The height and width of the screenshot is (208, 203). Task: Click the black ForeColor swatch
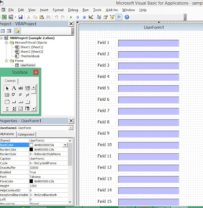(x=31, y=181)
